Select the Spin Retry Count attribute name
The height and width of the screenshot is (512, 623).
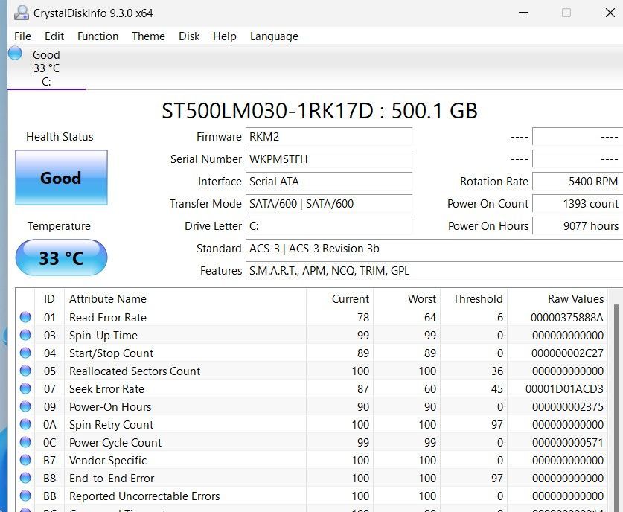pyautogui.click(x=111, y=425)
